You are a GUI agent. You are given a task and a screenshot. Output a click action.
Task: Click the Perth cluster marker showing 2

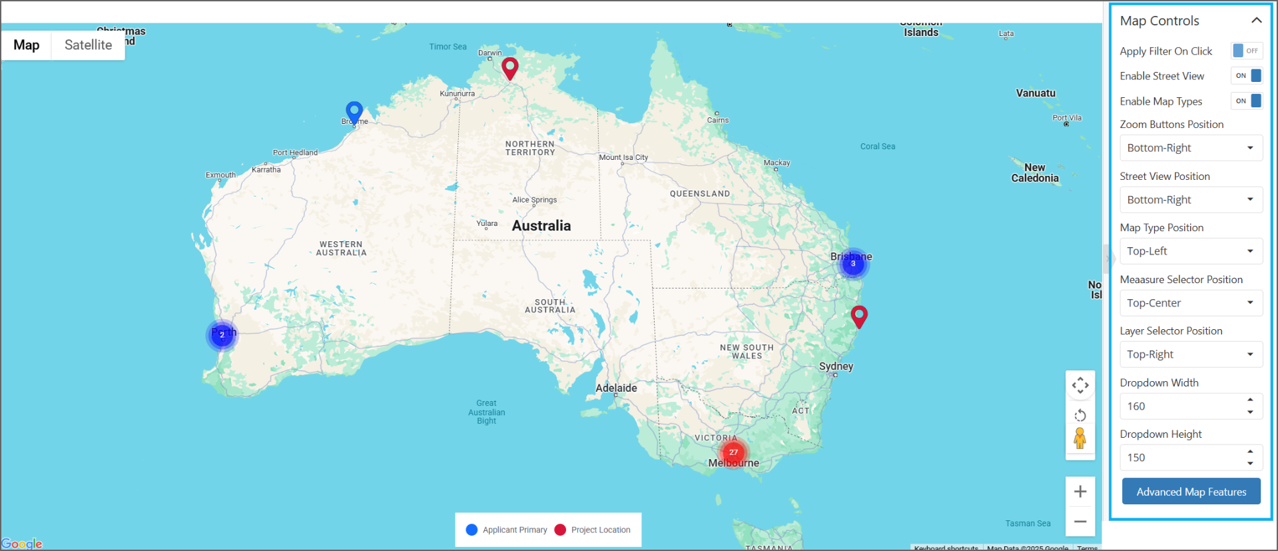pos(222,335)
